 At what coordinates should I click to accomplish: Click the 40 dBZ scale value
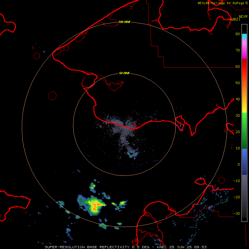238,99
